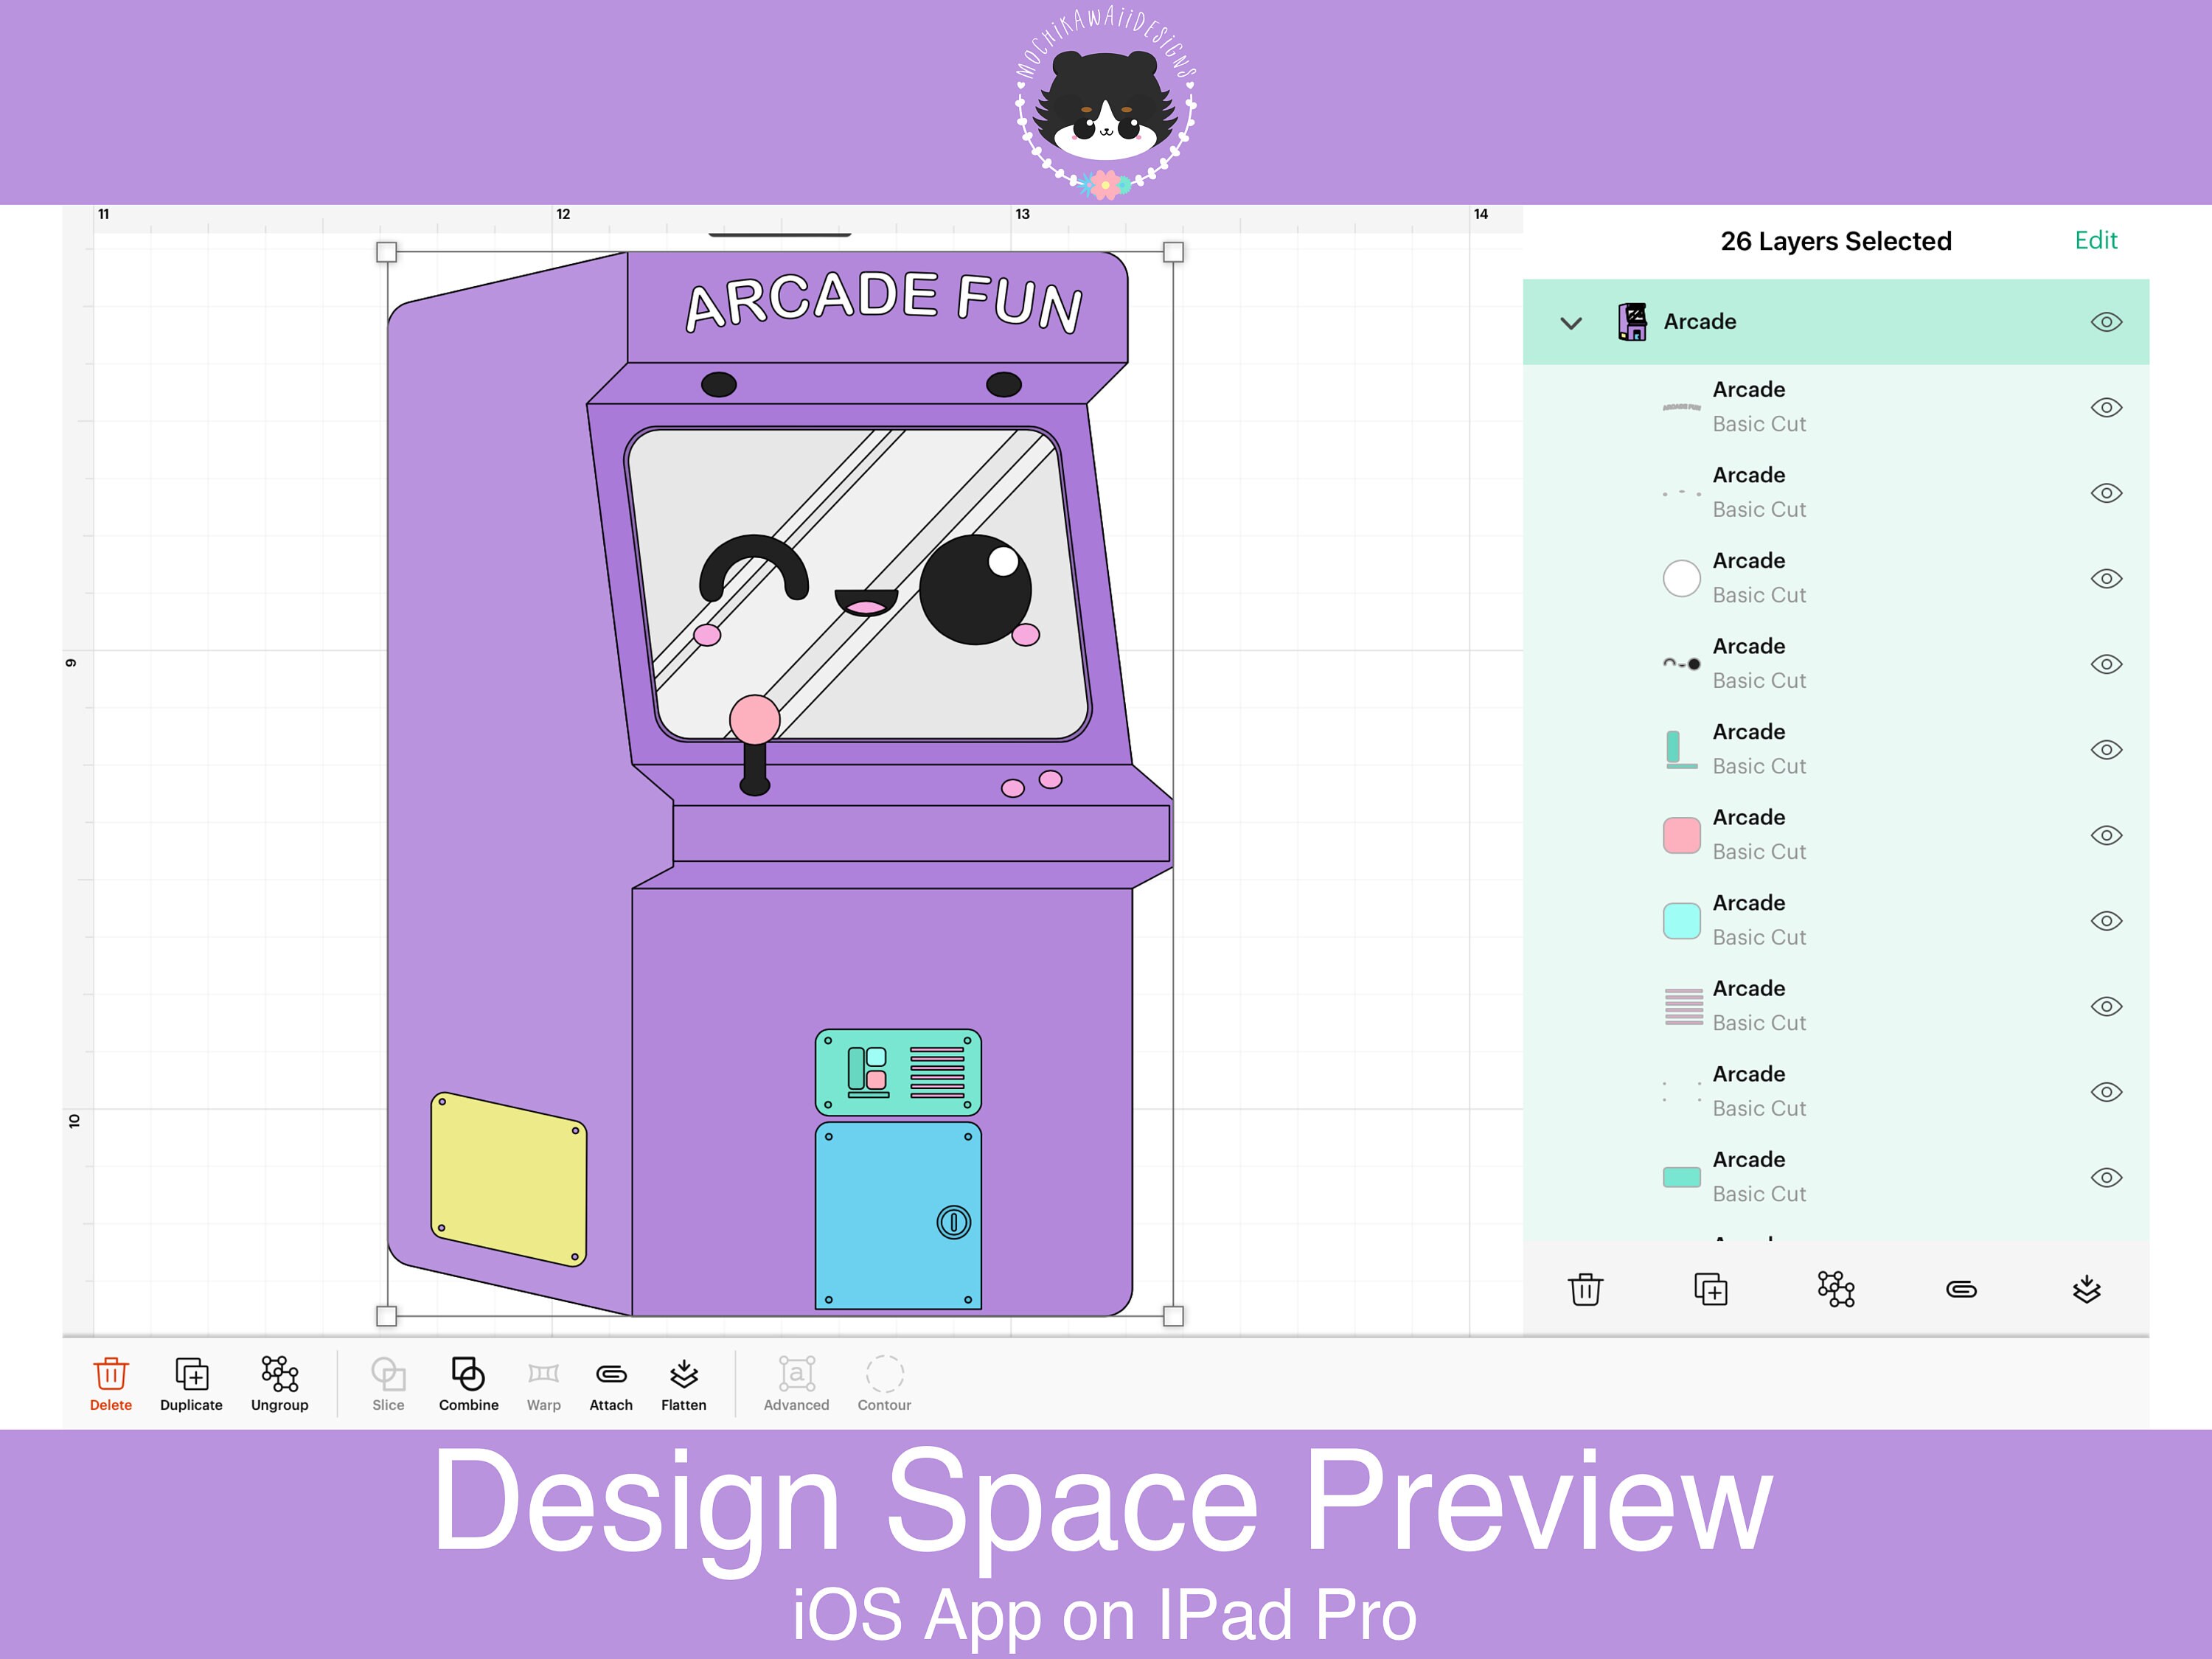The height and width of the screenshot is (1659, 2212).
Task: Tap the trash icon in the layers panel footer
Action: click(1585, 1290)
